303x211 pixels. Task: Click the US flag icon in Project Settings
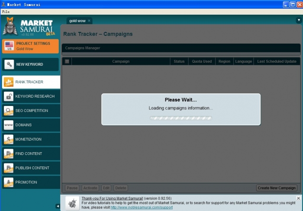click(9, 46)
